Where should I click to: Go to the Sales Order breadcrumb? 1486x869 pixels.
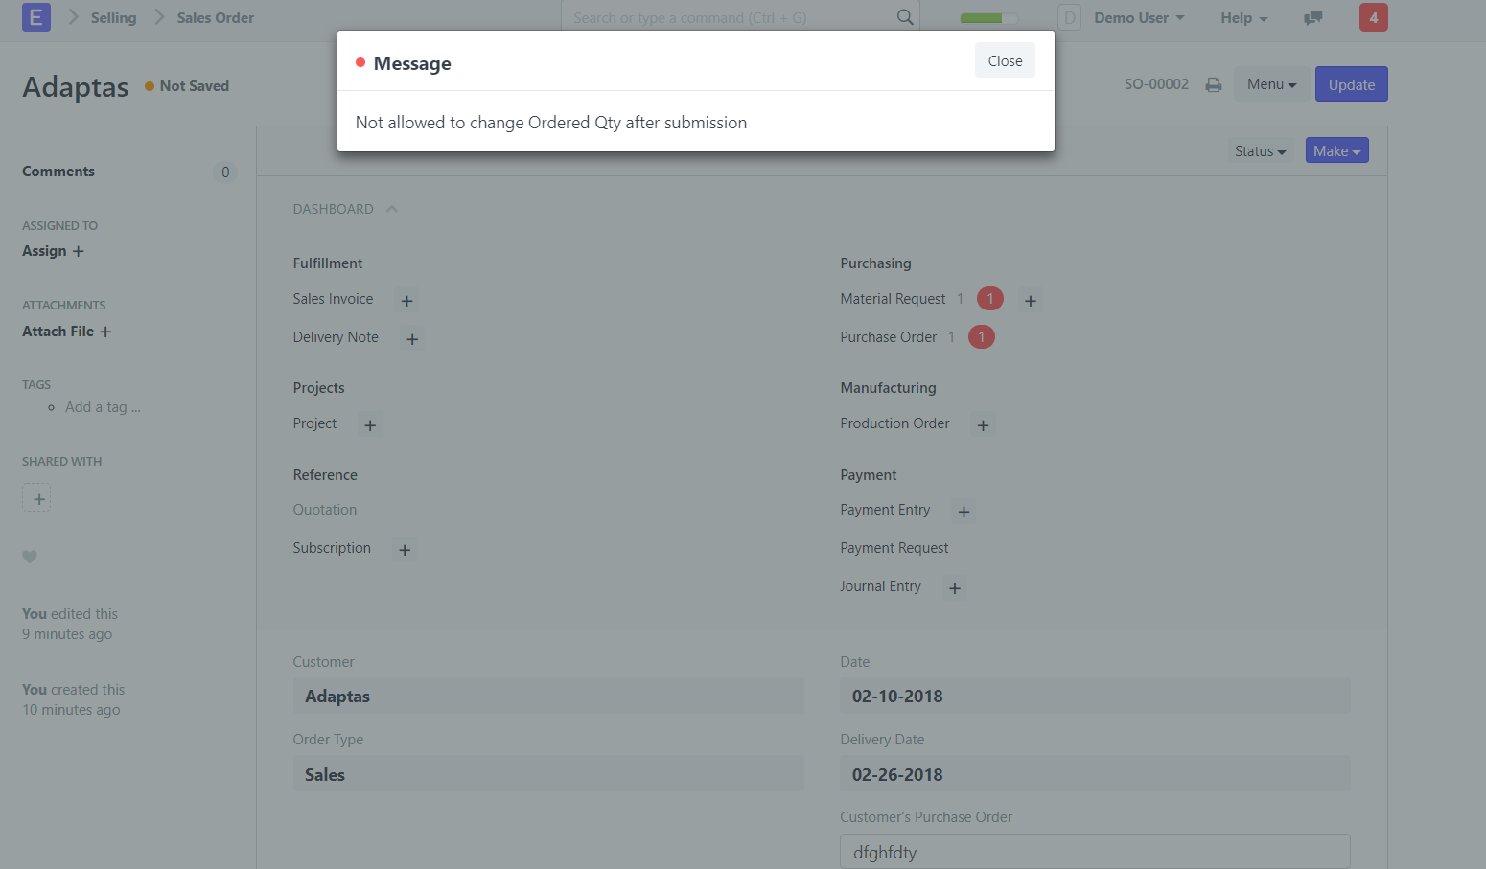(x=216, y=17)
